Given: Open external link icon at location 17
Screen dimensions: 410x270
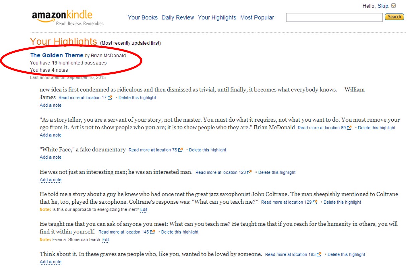Looking at the screenshot, I should (110, 98).
